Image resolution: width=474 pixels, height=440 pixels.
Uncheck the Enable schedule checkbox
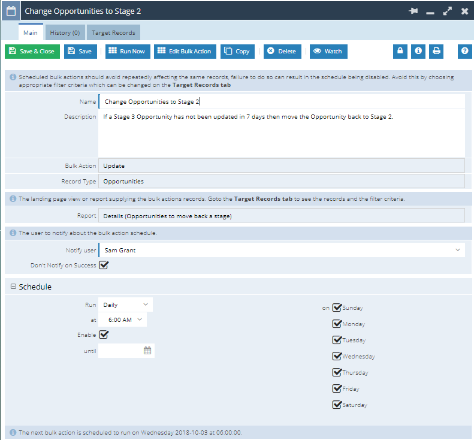tap(104, 334)
